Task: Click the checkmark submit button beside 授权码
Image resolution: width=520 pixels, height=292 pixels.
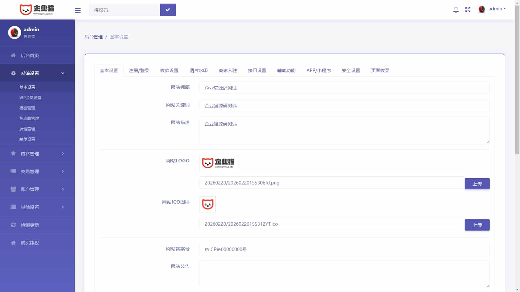Action: coord(168,10)
